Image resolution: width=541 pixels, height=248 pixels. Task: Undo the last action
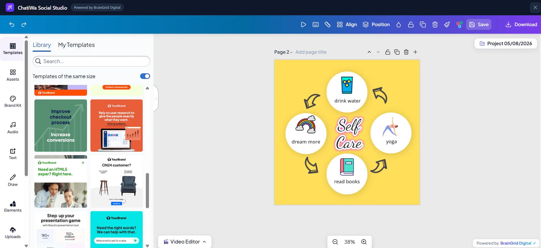pos(12,24)
